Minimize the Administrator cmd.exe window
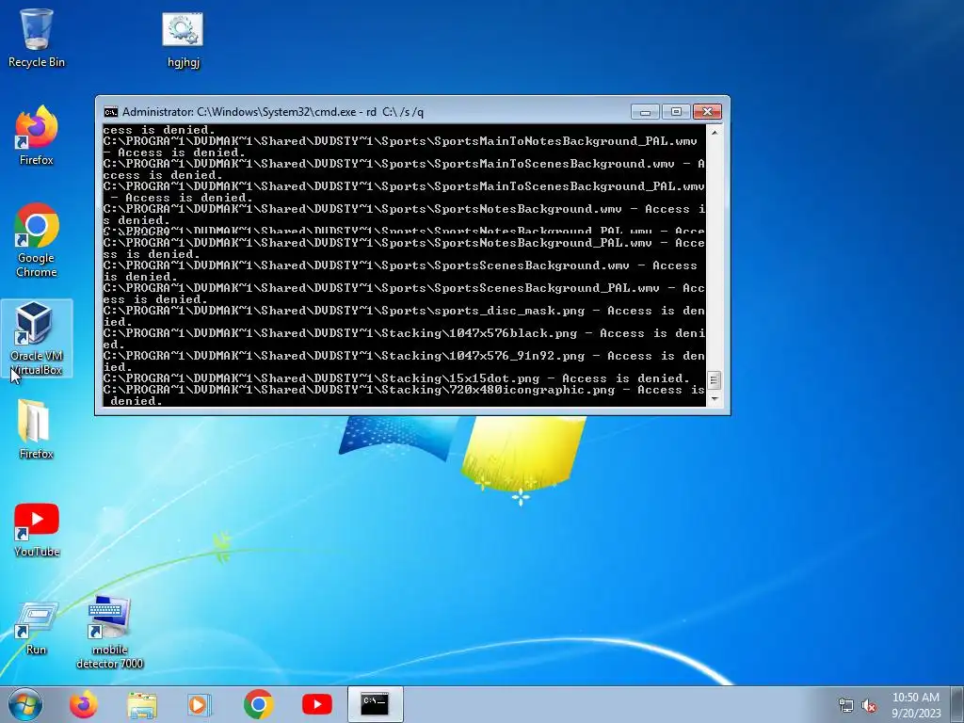Image resolution: width=964 pixels, height=723 pixels. pos(645,112)
